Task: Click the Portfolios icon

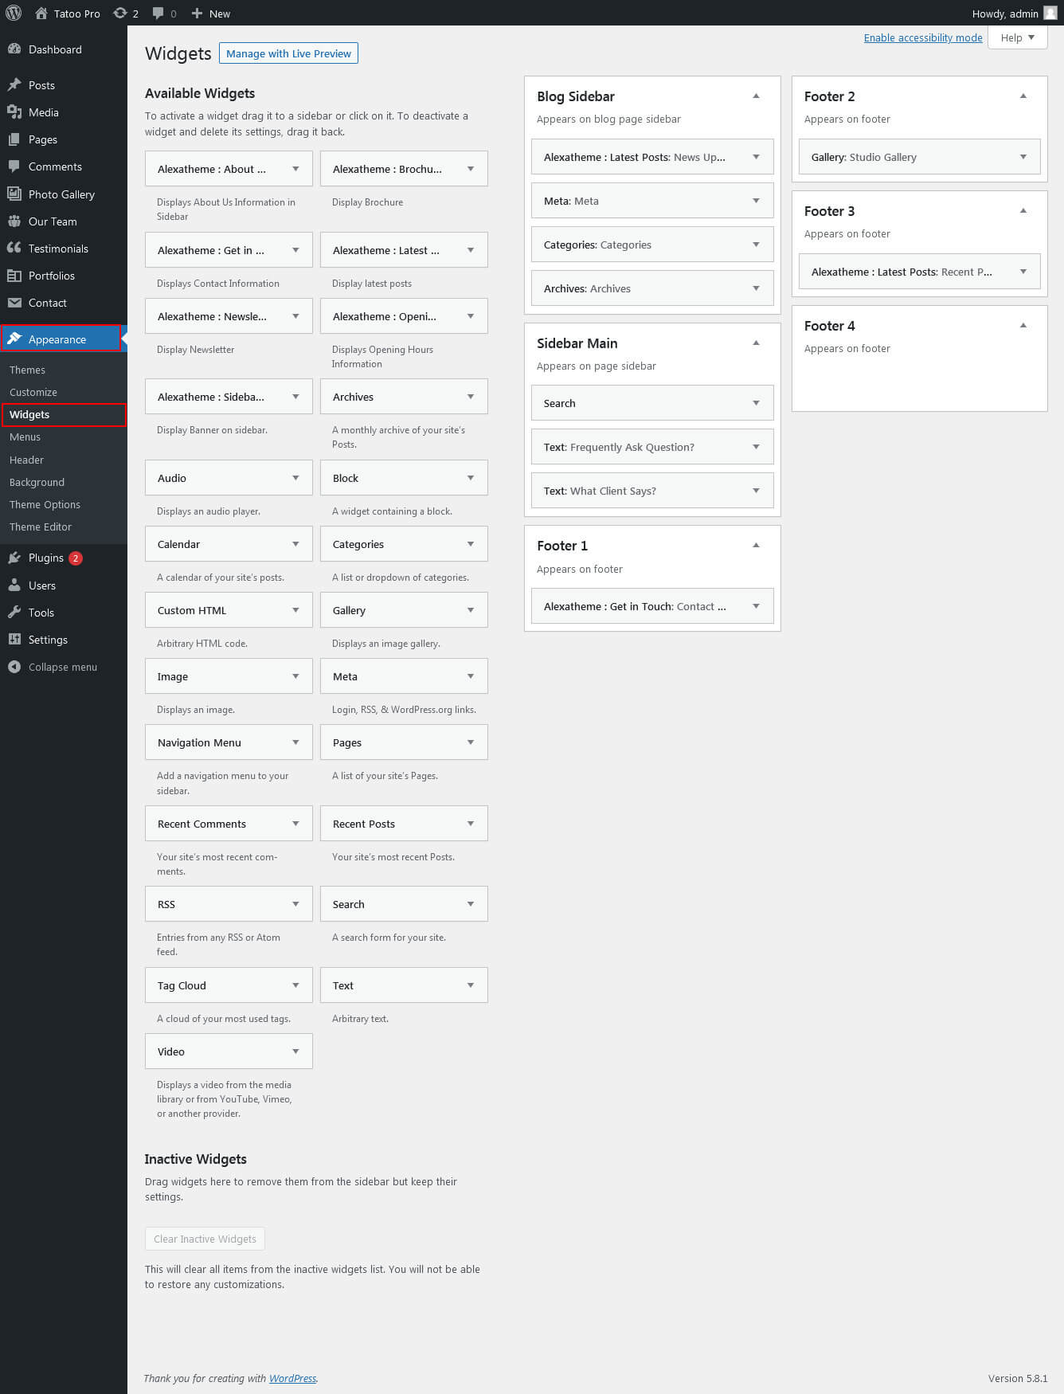Action: pos(14,275)
